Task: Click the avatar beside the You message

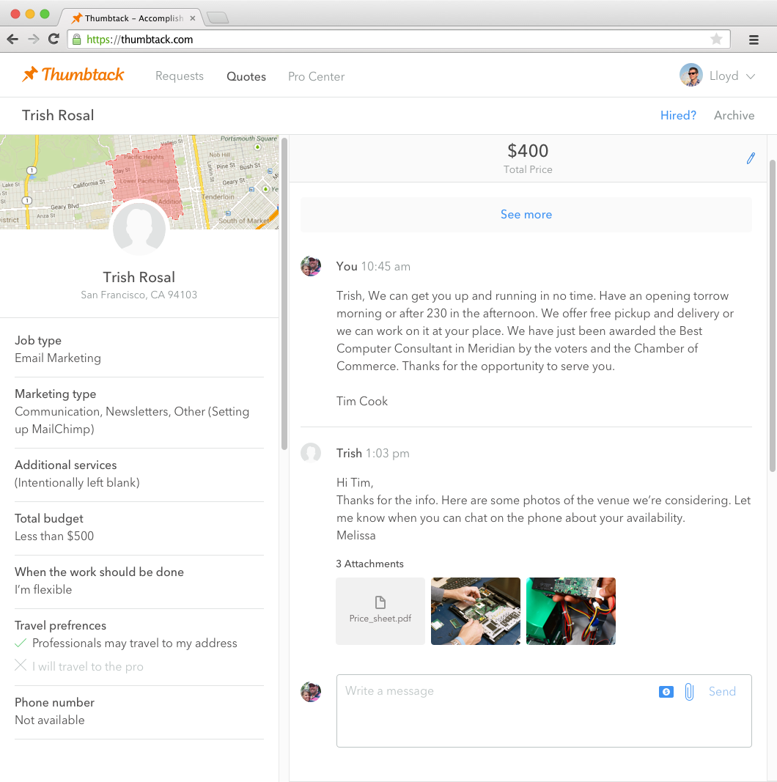Action: pos(311,266)
